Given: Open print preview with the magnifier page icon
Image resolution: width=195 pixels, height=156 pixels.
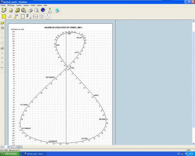Looking at the screenshot, I should click(37, 10).
